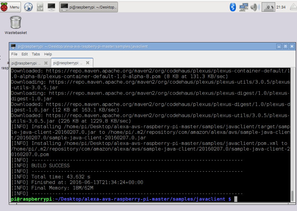Open the Edit menu in the terminal
The height and width of the screenshot is (211, 297).
(25, 54)
